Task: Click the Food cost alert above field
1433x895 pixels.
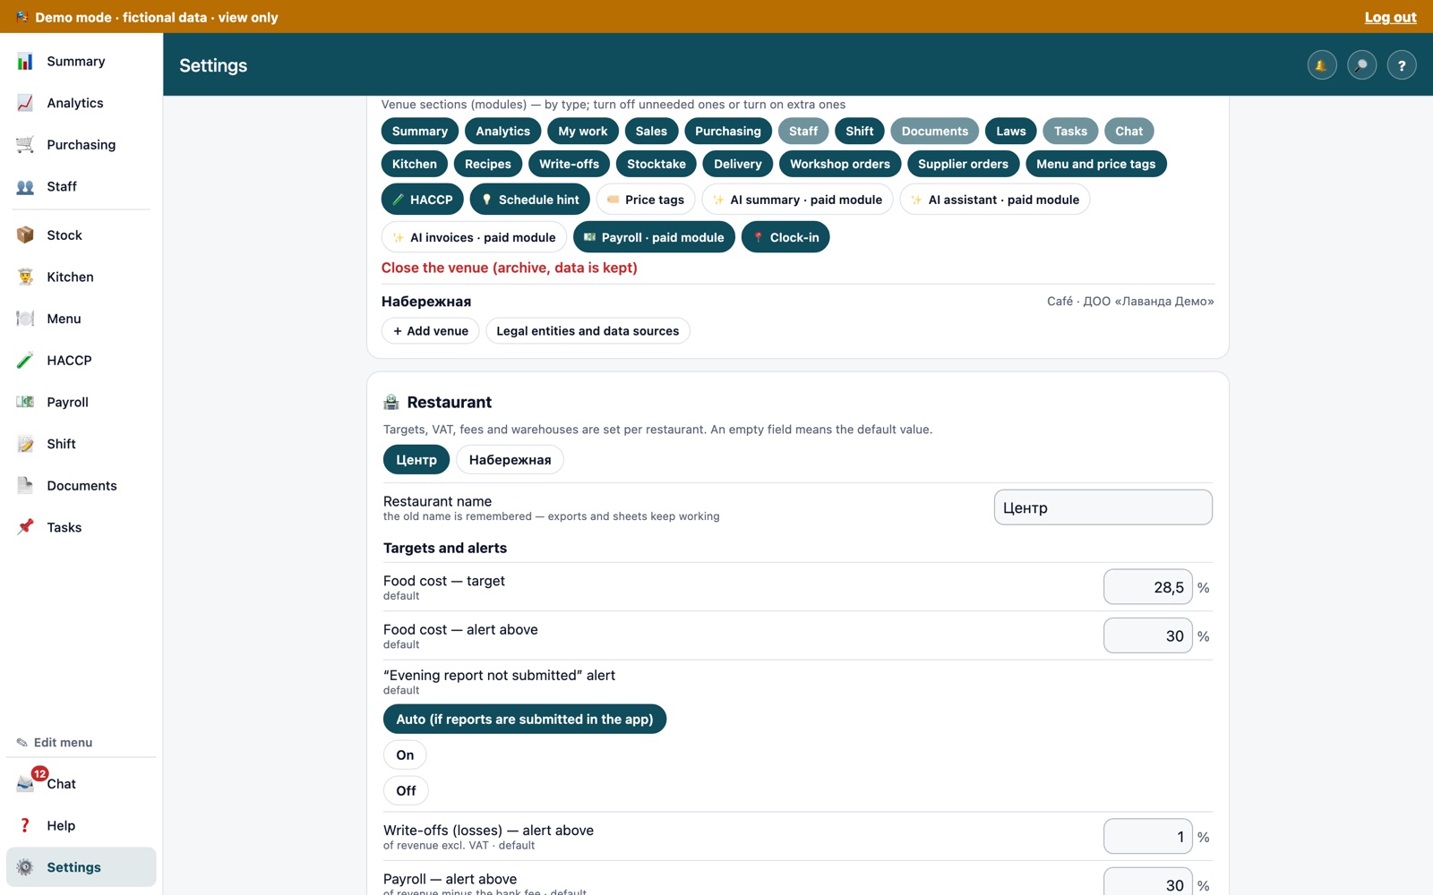Action: tap(1148, 636)
